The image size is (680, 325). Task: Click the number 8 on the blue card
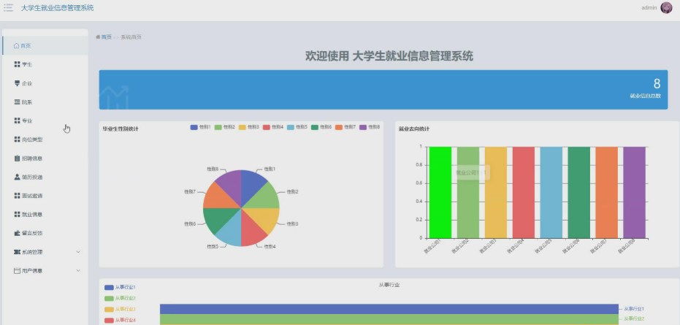pos(657,84)
